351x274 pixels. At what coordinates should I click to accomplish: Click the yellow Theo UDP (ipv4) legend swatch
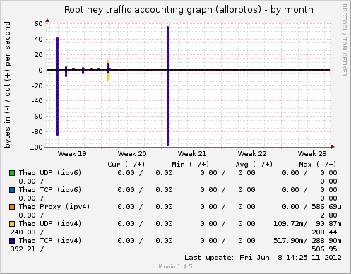[12, 224]
